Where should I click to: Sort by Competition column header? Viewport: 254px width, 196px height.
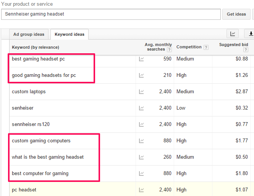189,47
